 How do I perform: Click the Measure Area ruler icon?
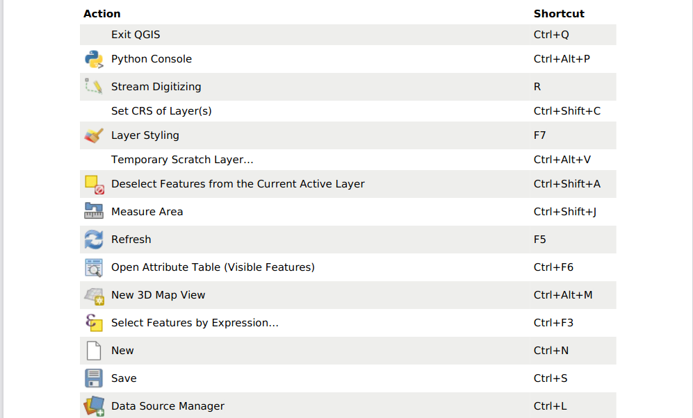(x=94, y=212)
